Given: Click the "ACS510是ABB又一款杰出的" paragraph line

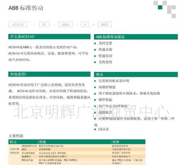Looking at the screenshot, I should point(43,47).
